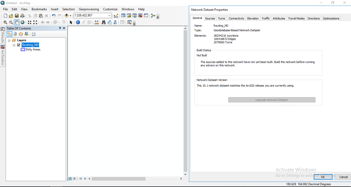Select the Routing_ND layer name
The image size is (351, 187).
[x=30, y=45]
